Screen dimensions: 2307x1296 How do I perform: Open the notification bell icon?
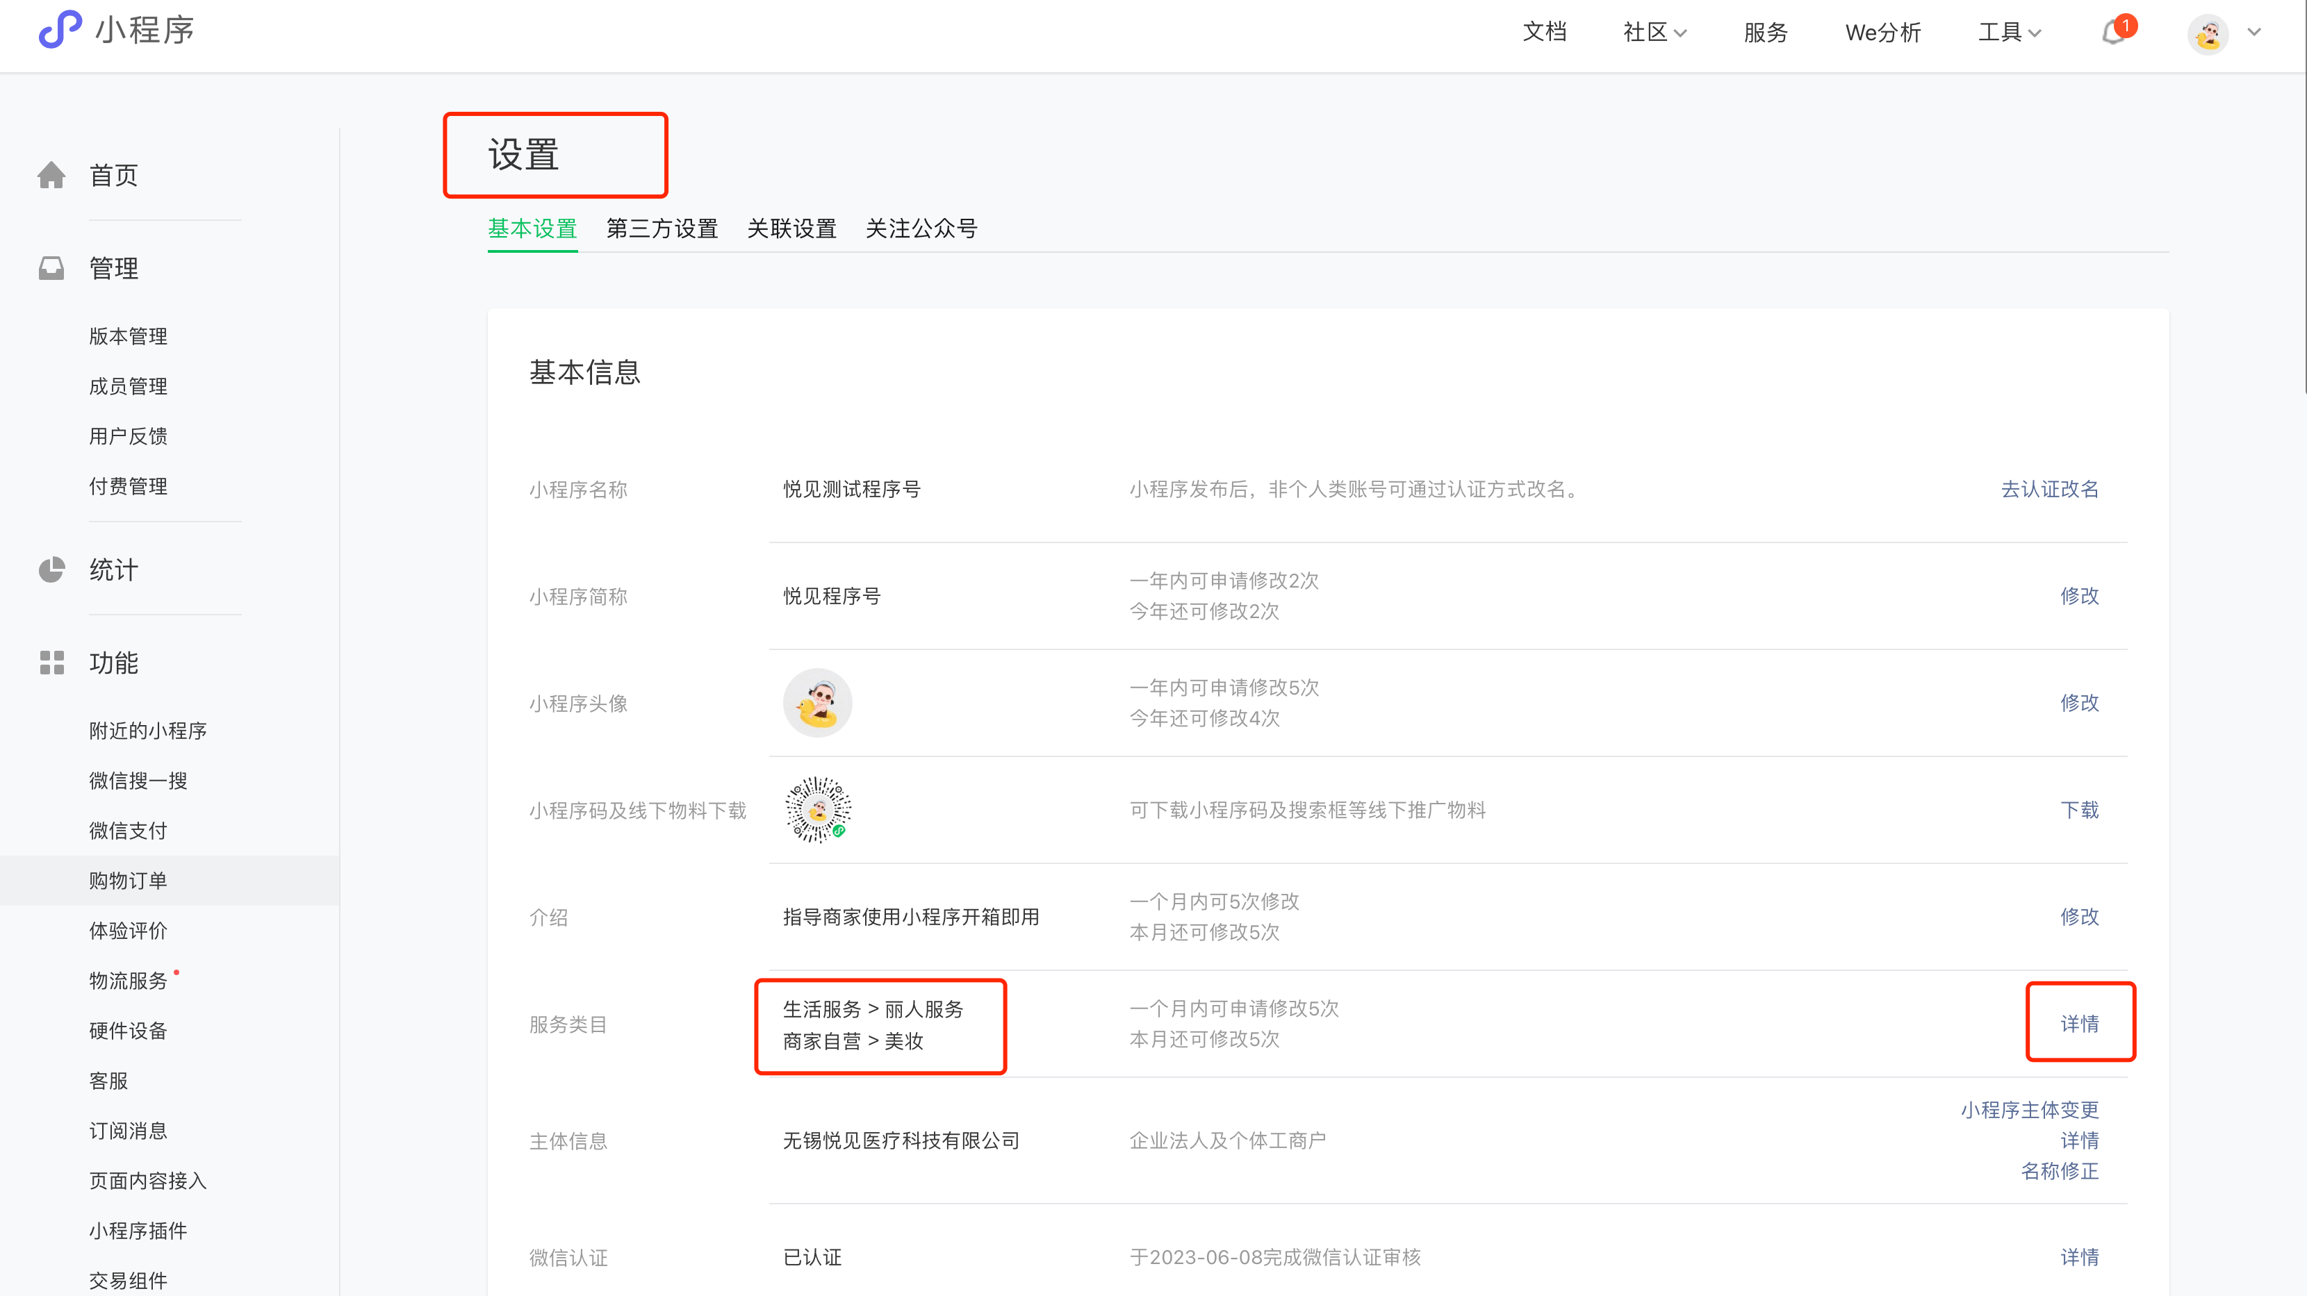coord(2114,33)
